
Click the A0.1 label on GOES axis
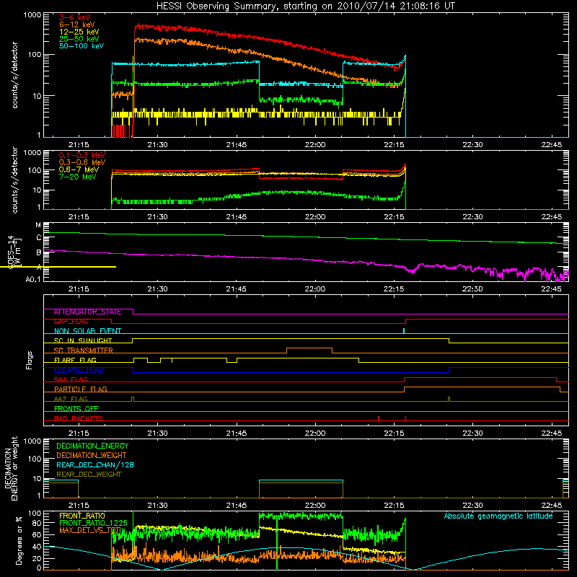tap(33, 279)
